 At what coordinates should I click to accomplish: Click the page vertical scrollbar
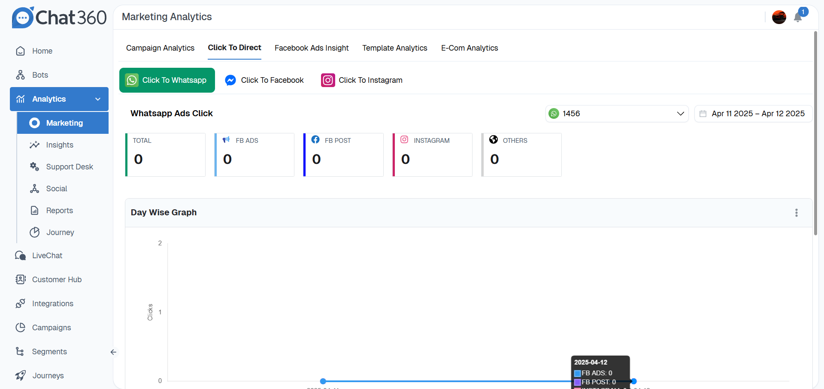[x=815, y=133]
